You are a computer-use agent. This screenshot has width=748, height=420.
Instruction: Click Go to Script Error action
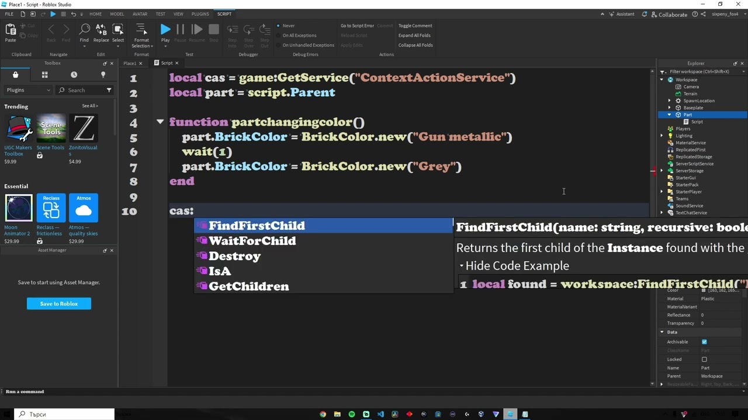[357, 26]
